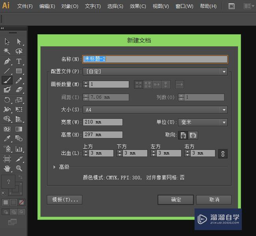Open the 文字(T) menu
Screen dimensions: 256x236
tap(93, 6)
